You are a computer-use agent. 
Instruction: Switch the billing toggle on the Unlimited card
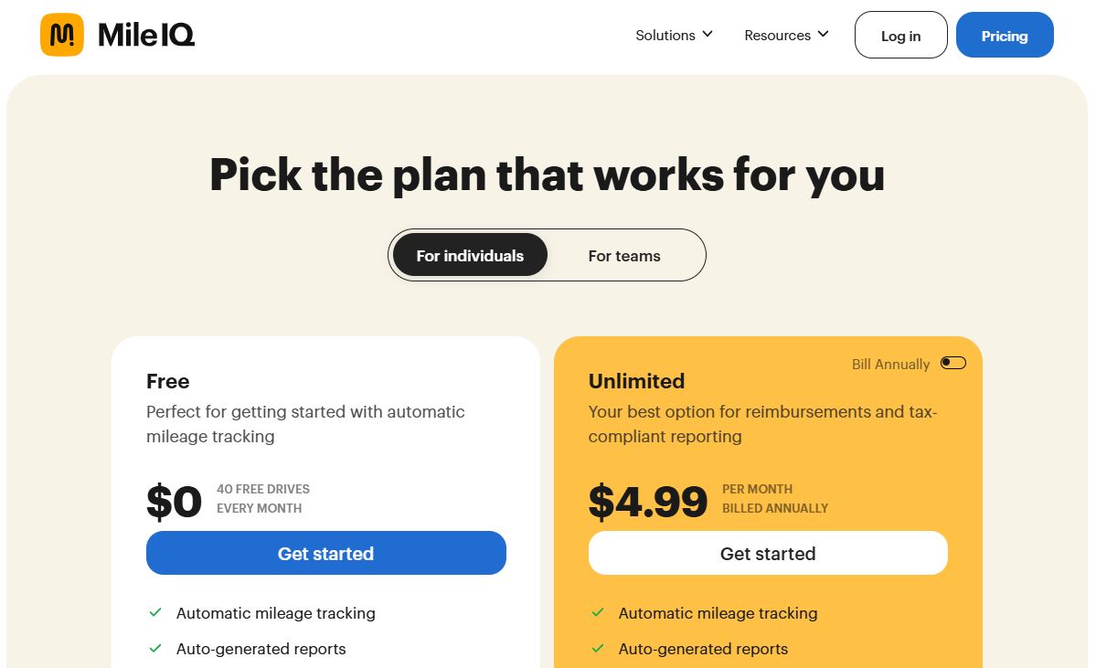[952, 363]
